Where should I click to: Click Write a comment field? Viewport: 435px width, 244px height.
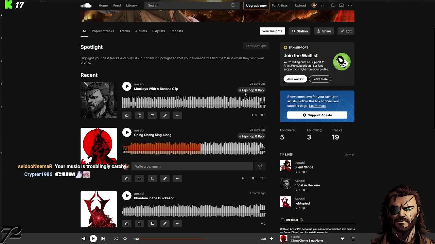(x=192, y=166)
